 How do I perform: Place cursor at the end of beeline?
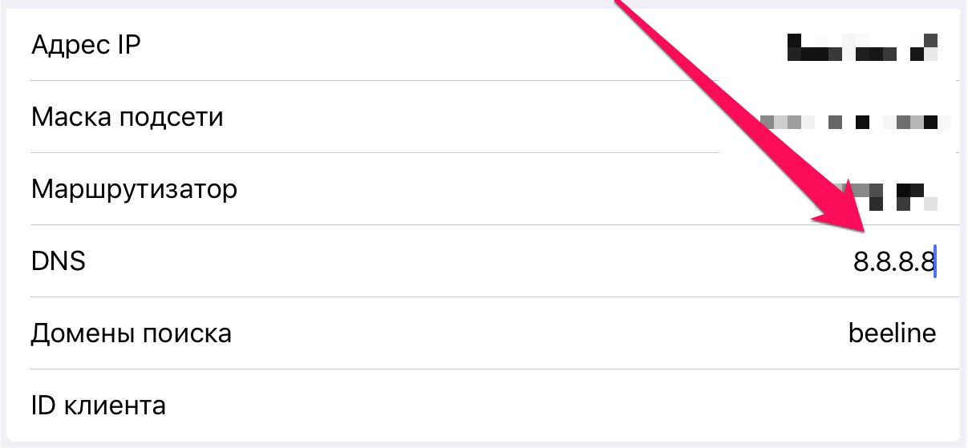pyautogui.click(x=937, y=333)
